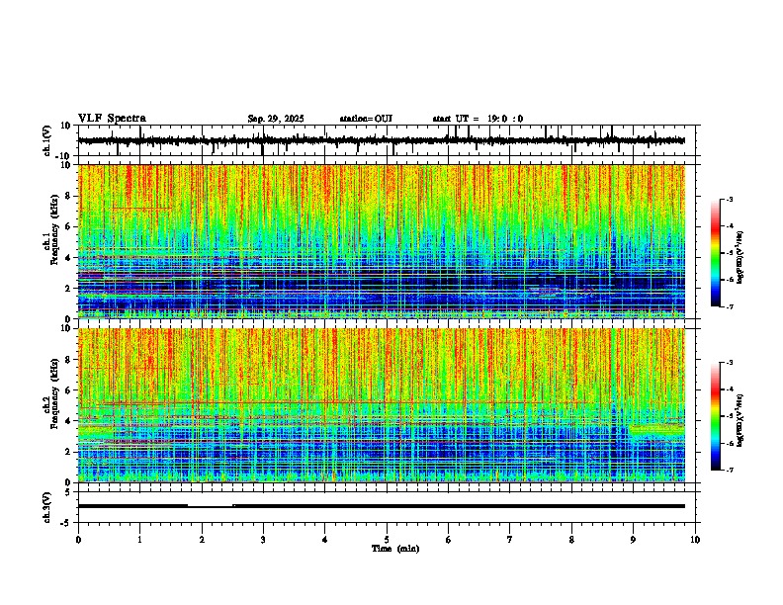Click the gap in the ch.3 trace near minute 2
Viewport: 783px width, 605px height.
pos(211,506)
